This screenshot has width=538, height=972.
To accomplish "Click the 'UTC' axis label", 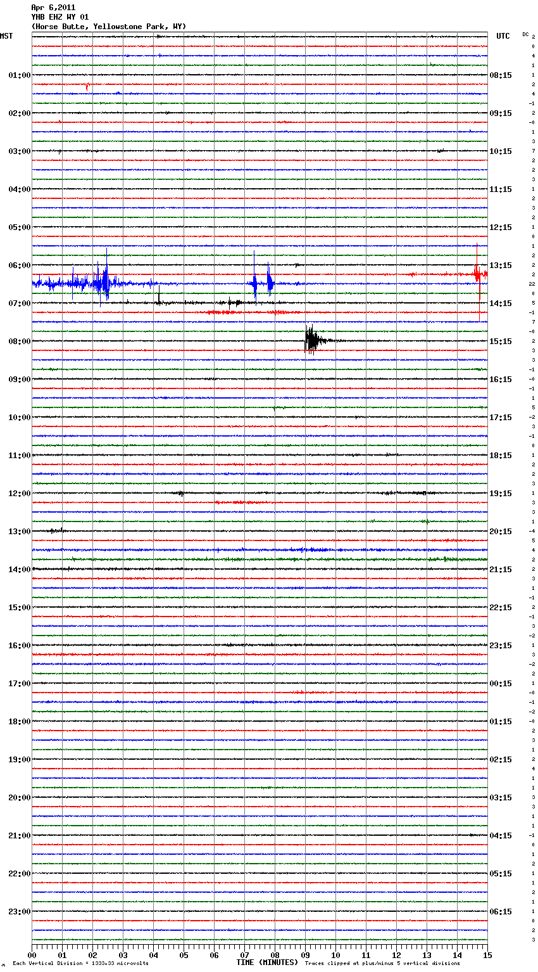I will point(503,36).
